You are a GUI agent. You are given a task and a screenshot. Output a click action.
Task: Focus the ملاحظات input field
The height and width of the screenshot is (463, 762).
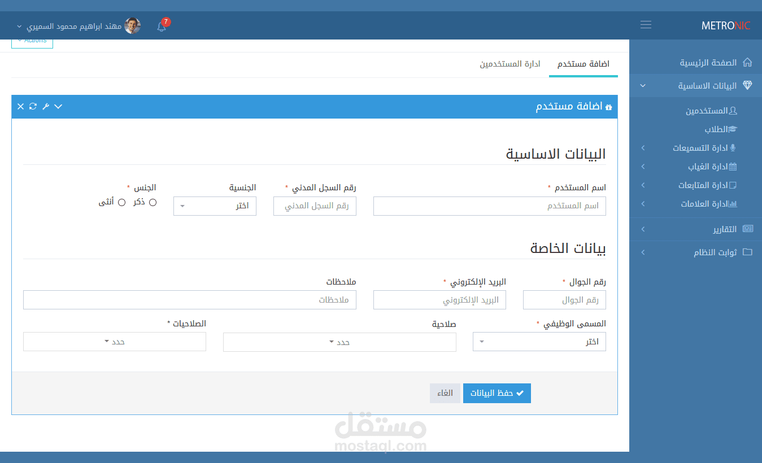(190, 300)
